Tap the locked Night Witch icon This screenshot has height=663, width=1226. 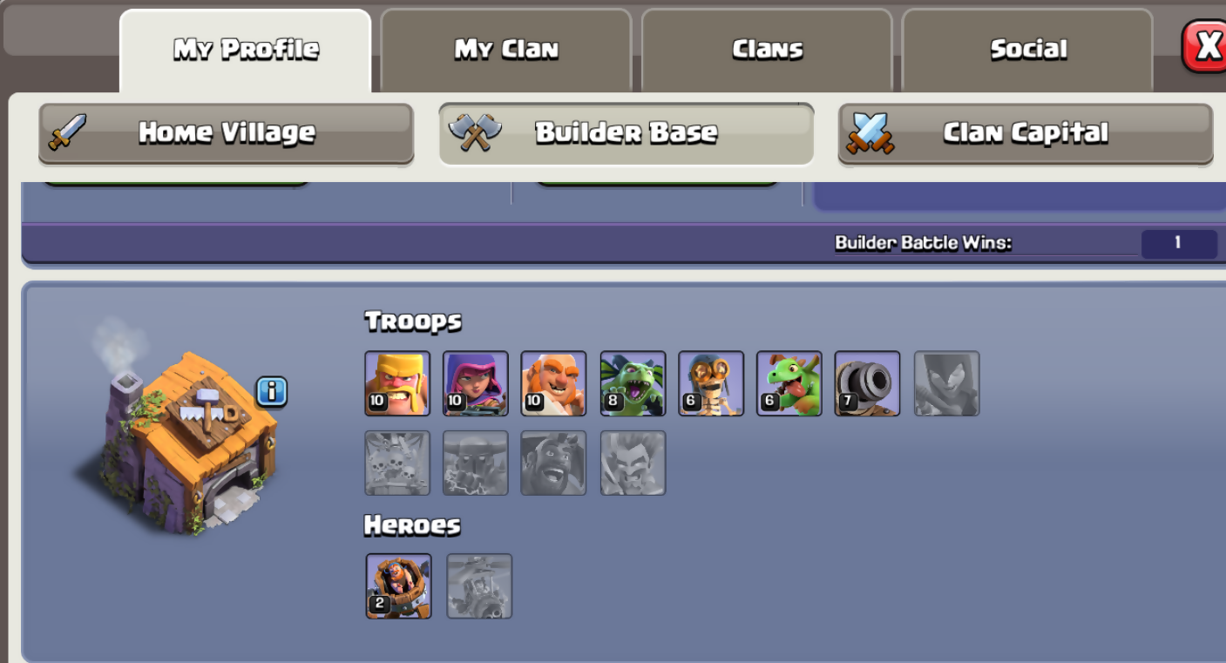coord(946,383)
